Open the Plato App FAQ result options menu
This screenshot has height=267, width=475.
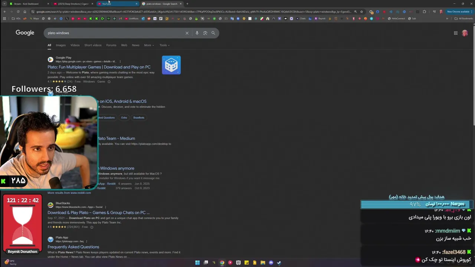coord(86,241)
